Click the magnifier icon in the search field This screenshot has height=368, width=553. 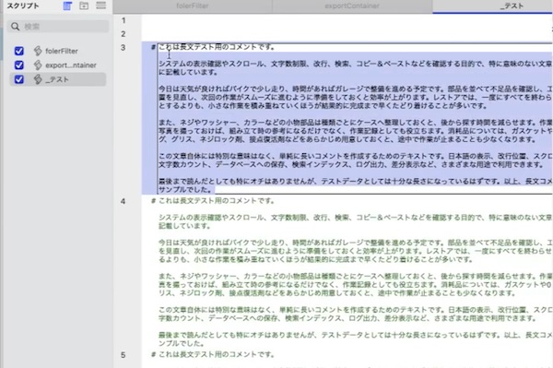15,27
